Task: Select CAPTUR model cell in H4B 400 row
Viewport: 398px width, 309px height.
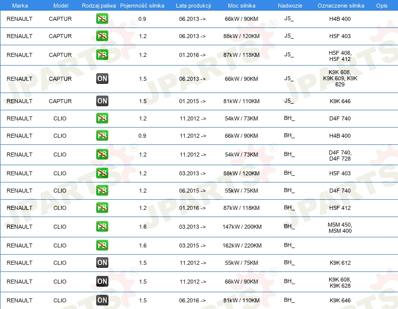Action: tap(60, 19)
